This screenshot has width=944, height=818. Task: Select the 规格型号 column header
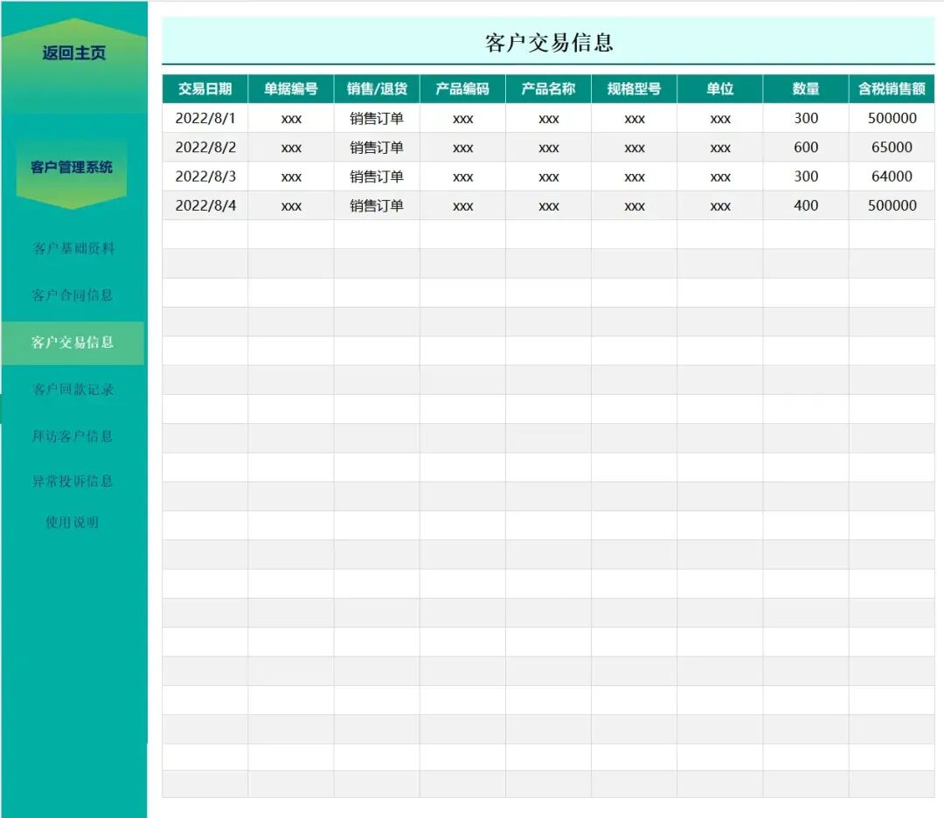tap(634, 89)
